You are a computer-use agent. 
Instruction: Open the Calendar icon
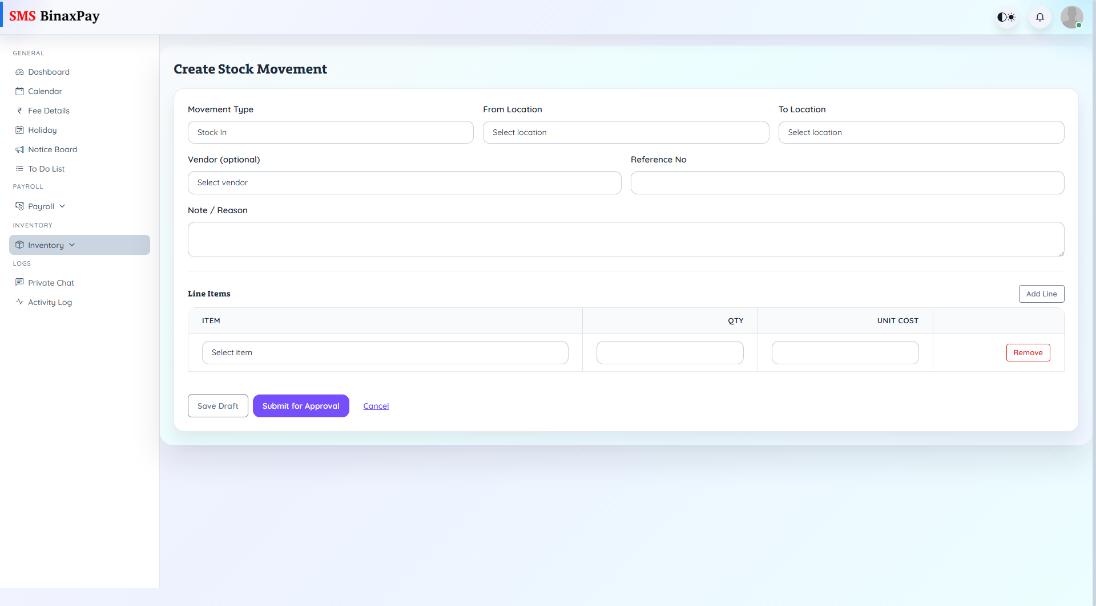pyautogui.click(x=20, y=91)
